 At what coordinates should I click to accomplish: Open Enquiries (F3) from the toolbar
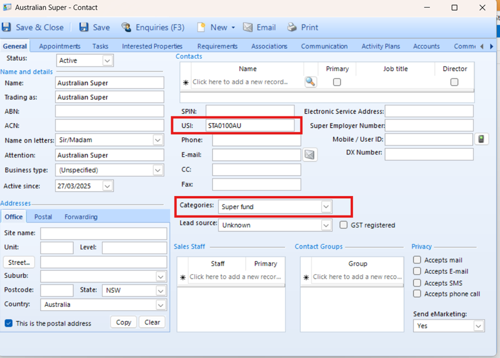(153, 28)
